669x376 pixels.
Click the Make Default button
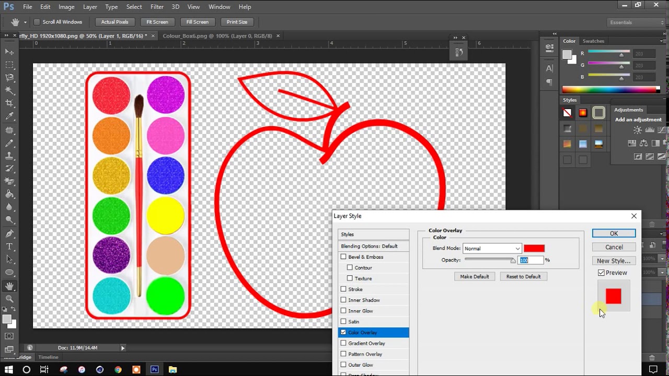click(x=475, y=277)
